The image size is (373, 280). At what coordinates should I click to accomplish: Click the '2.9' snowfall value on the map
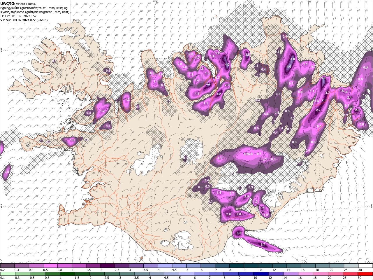click(358, 110)
